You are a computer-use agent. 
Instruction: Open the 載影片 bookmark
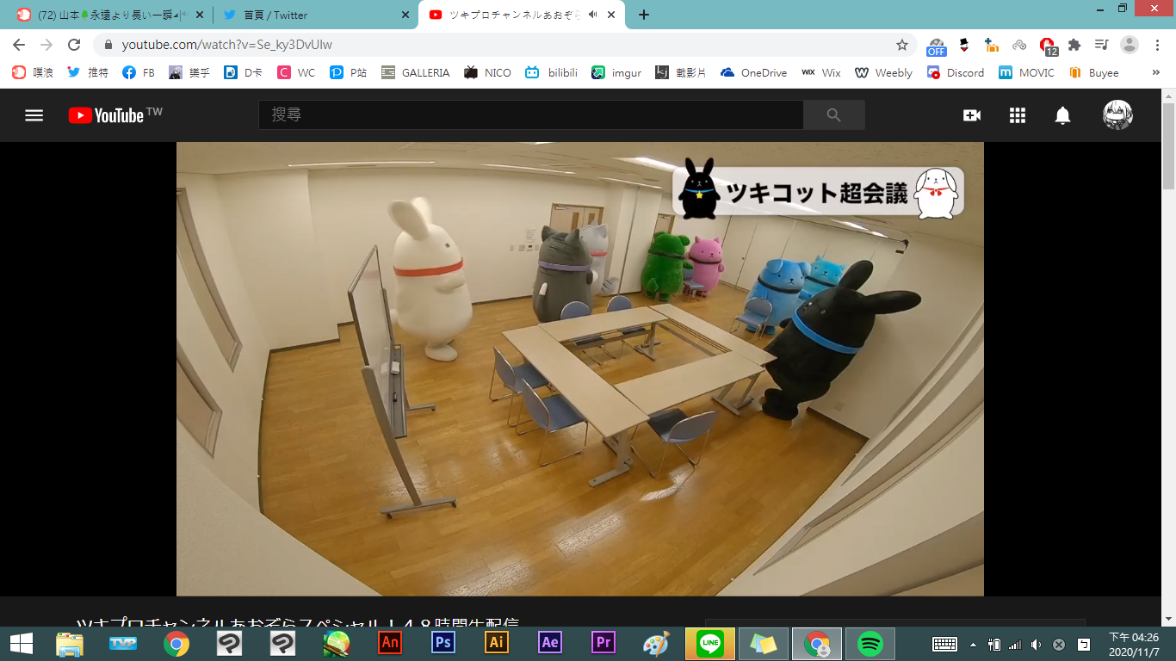pyautogui.click(x=680, y=73)
